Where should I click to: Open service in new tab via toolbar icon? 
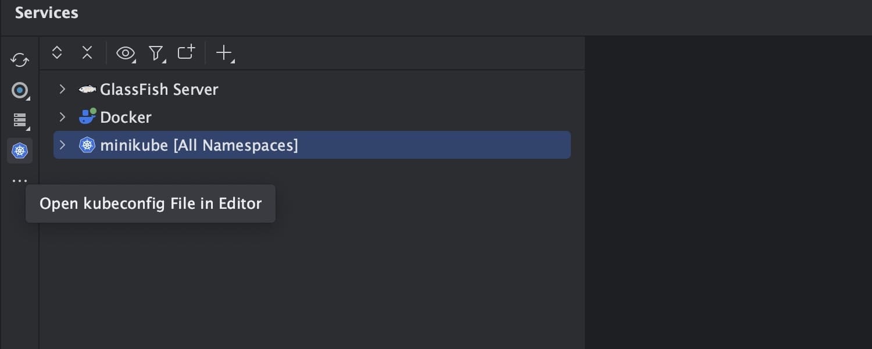(x=185, y=53)
